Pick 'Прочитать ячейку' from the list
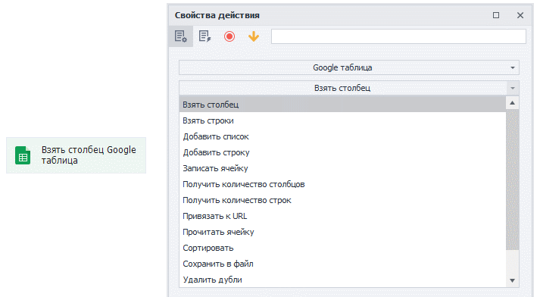 (342, 232)
